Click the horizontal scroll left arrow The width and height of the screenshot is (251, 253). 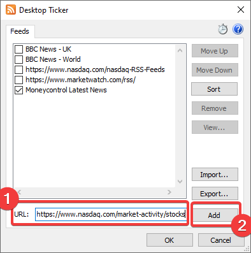click(x=19, y=192)
